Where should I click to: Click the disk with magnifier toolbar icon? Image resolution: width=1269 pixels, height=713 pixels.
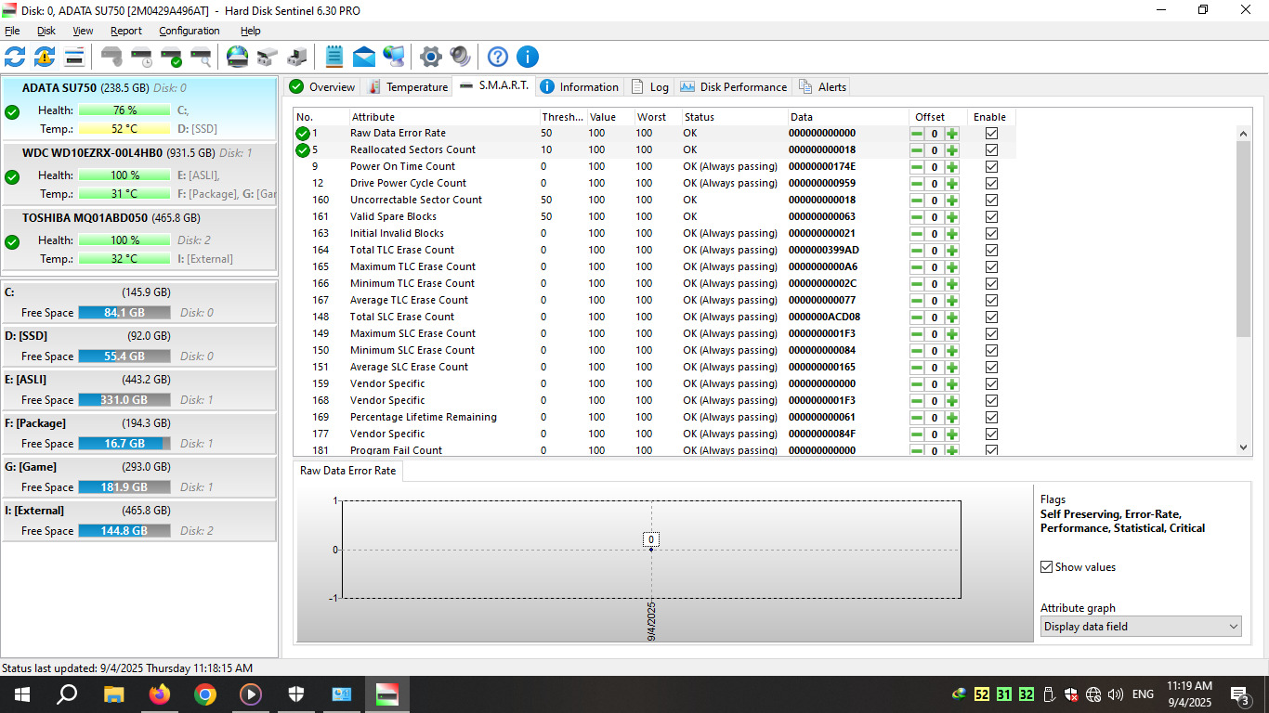point(201,57)
